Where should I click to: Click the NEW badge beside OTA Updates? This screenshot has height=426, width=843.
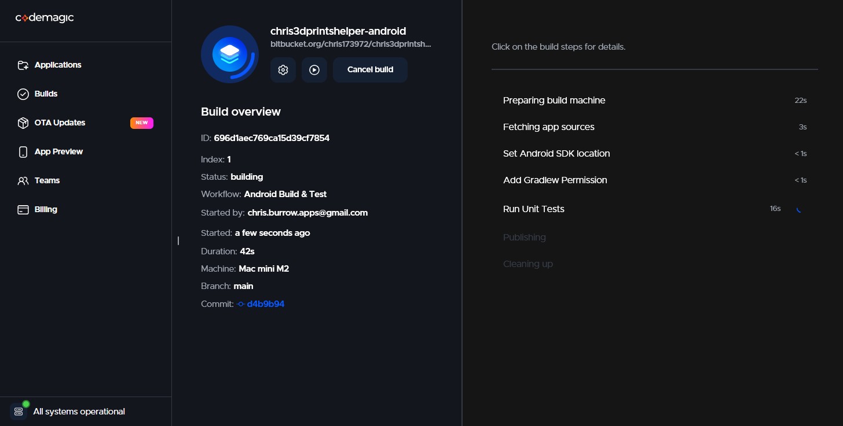tap(142, 123)
